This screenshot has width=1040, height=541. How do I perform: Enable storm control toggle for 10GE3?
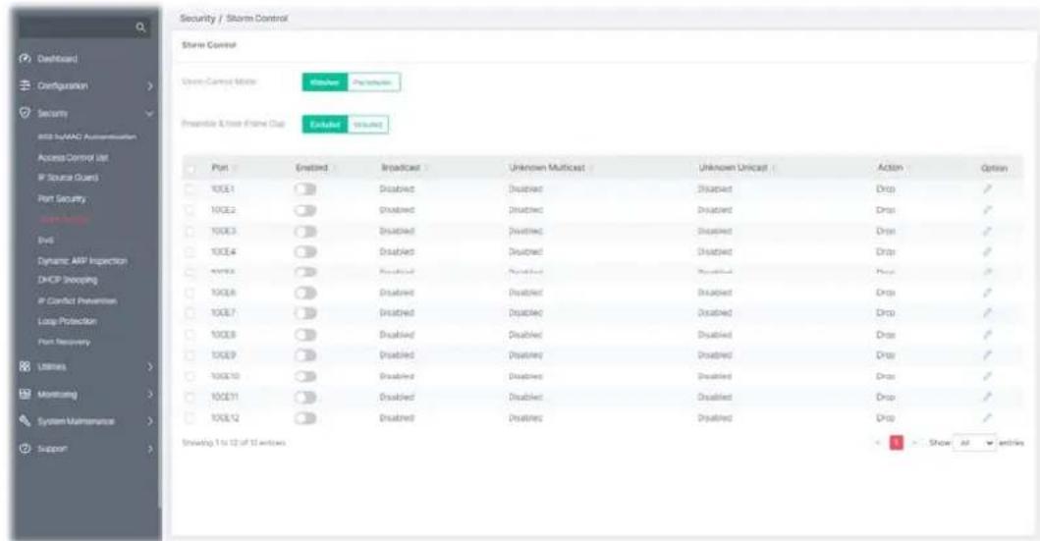click(x=305, y=231)
